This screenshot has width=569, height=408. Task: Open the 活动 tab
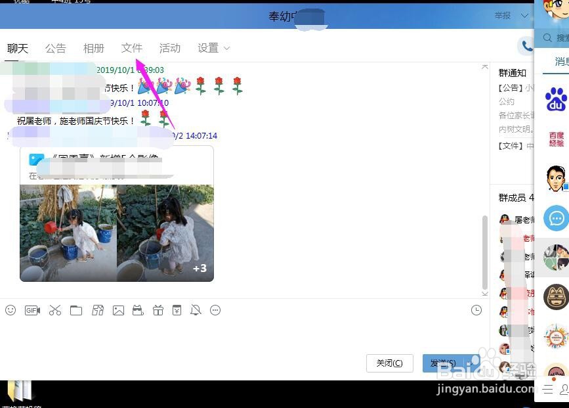(x=170, y=48)
